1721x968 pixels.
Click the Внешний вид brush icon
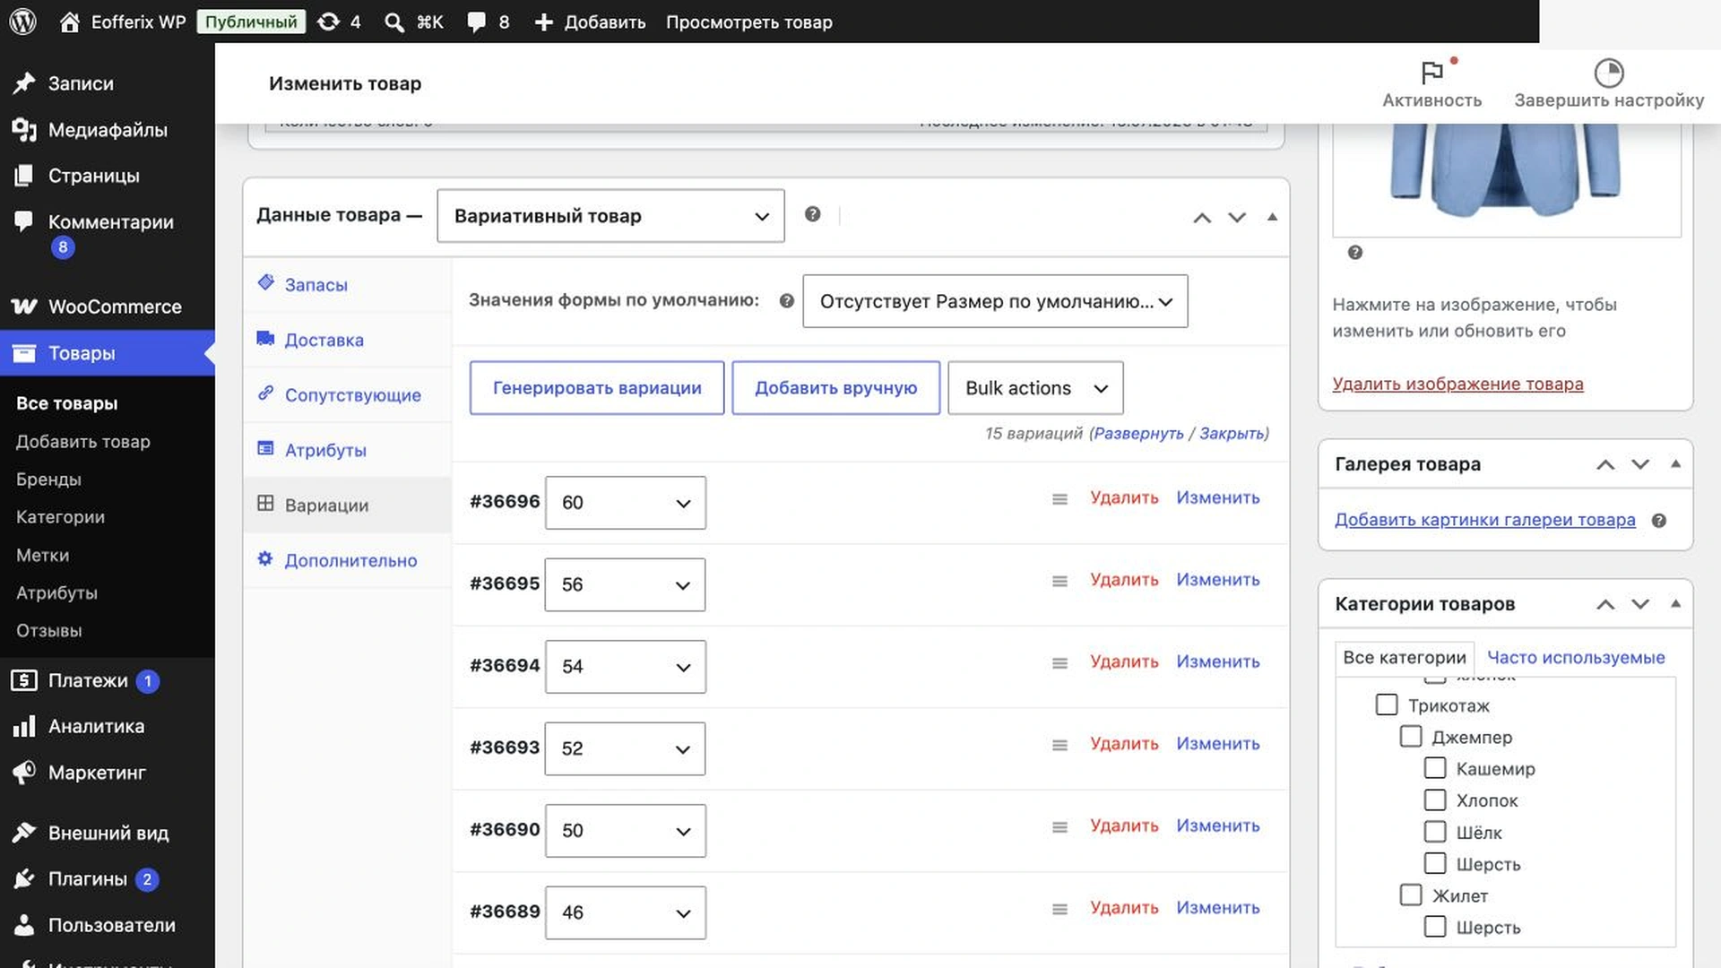tap(24, 833)
